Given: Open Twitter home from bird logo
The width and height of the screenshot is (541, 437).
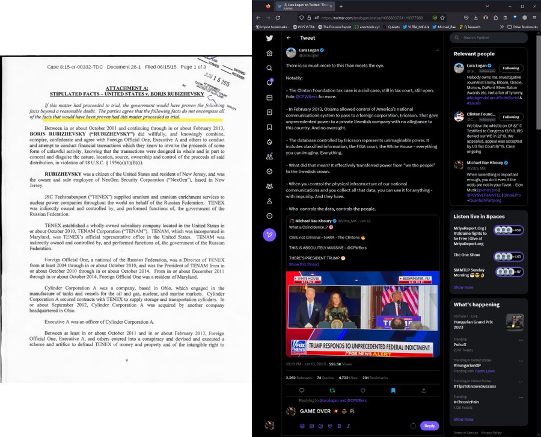Looking at the screenshot, I should click(x=269, y=38).
